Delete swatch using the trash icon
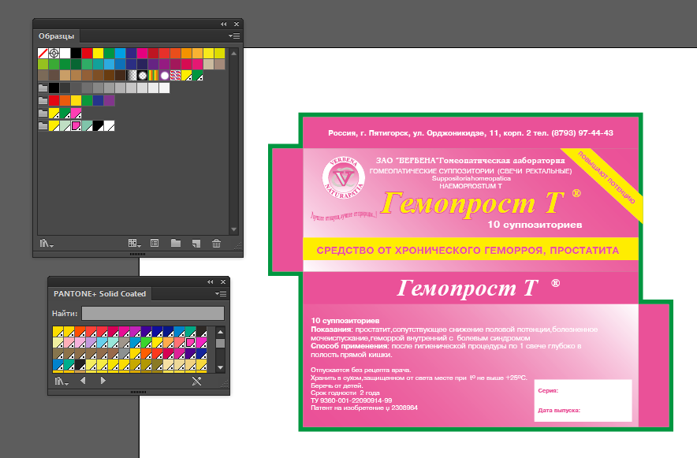697x458 pixels. pos(217,243)
